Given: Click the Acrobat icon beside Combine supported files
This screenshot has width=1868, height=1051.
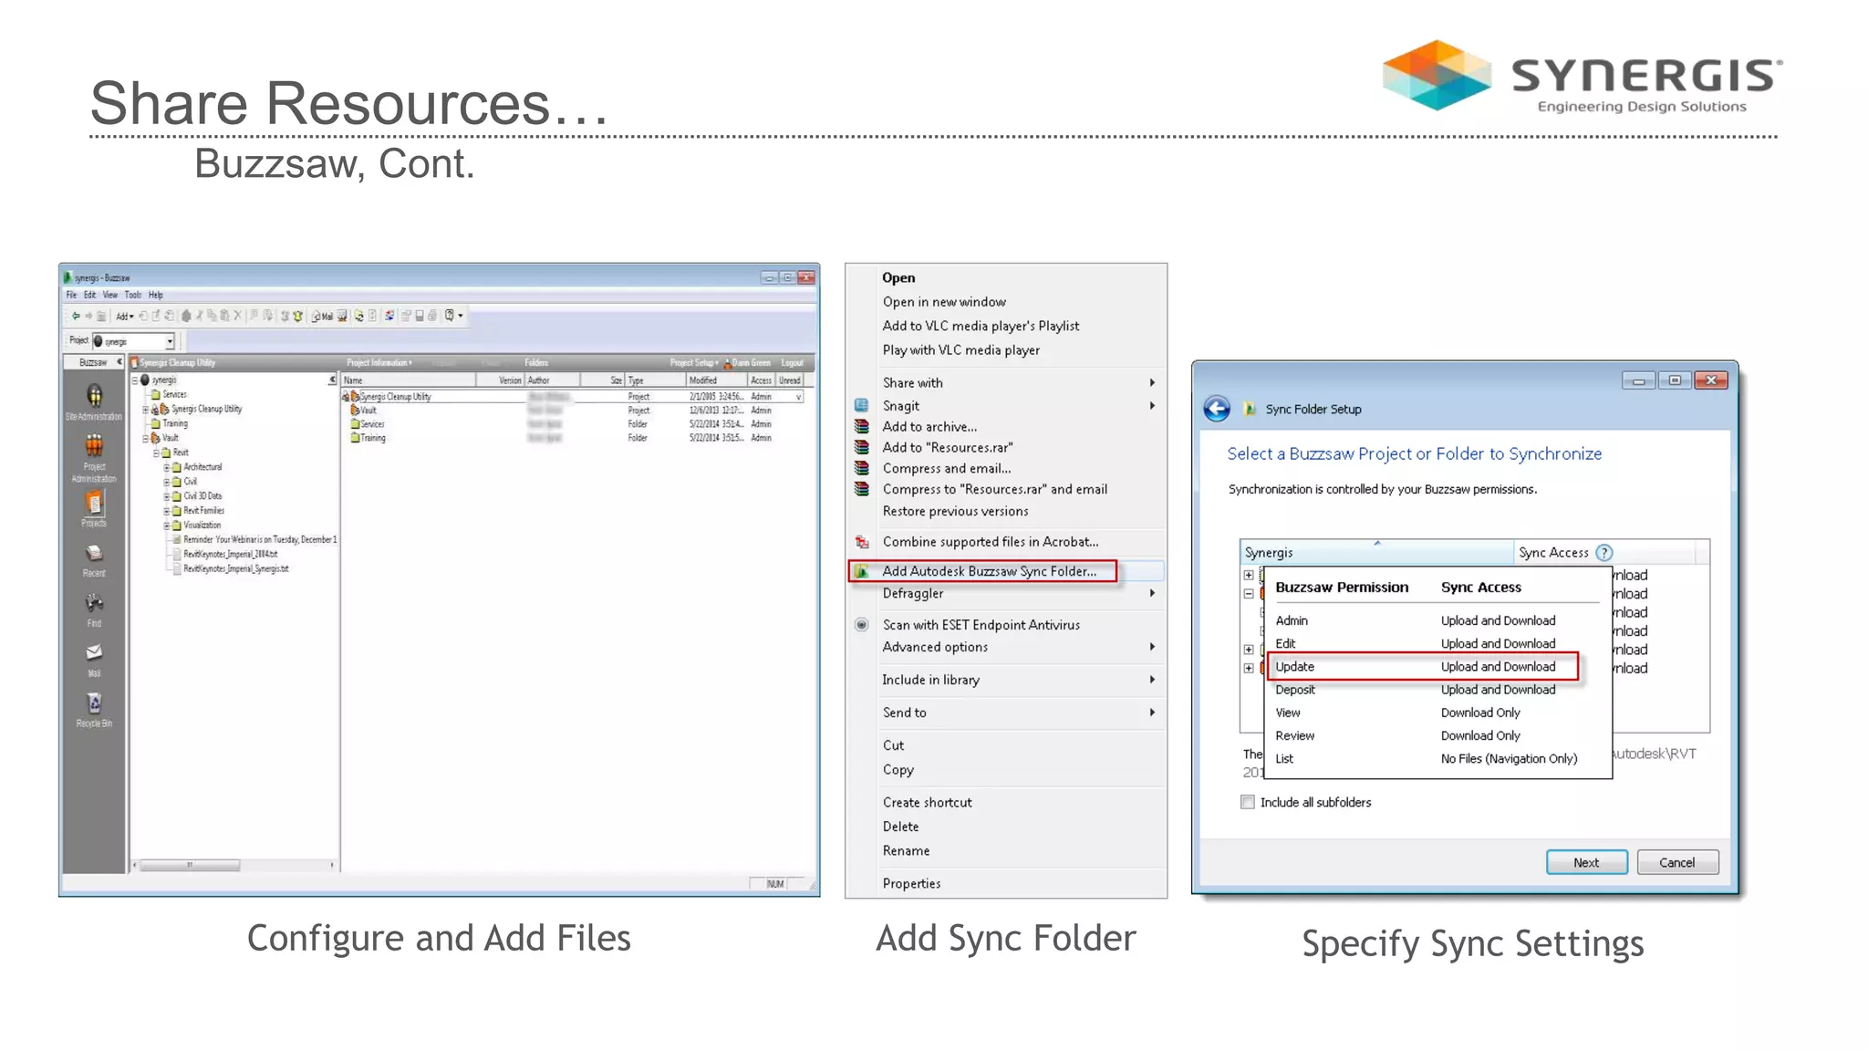Looking at the screenshot, I should (x=861, y=542).
